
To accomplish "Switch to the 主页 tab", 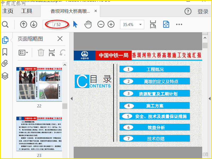I will tap(8, 11).
